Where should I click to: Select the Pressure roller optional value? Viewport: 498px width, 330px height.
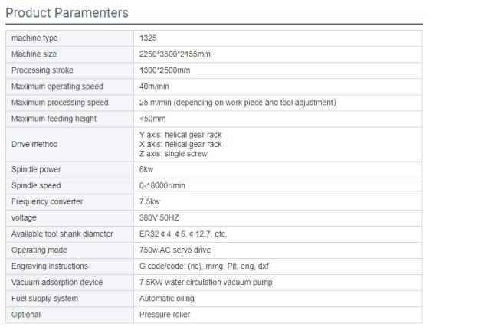click(x=165, y=314)
